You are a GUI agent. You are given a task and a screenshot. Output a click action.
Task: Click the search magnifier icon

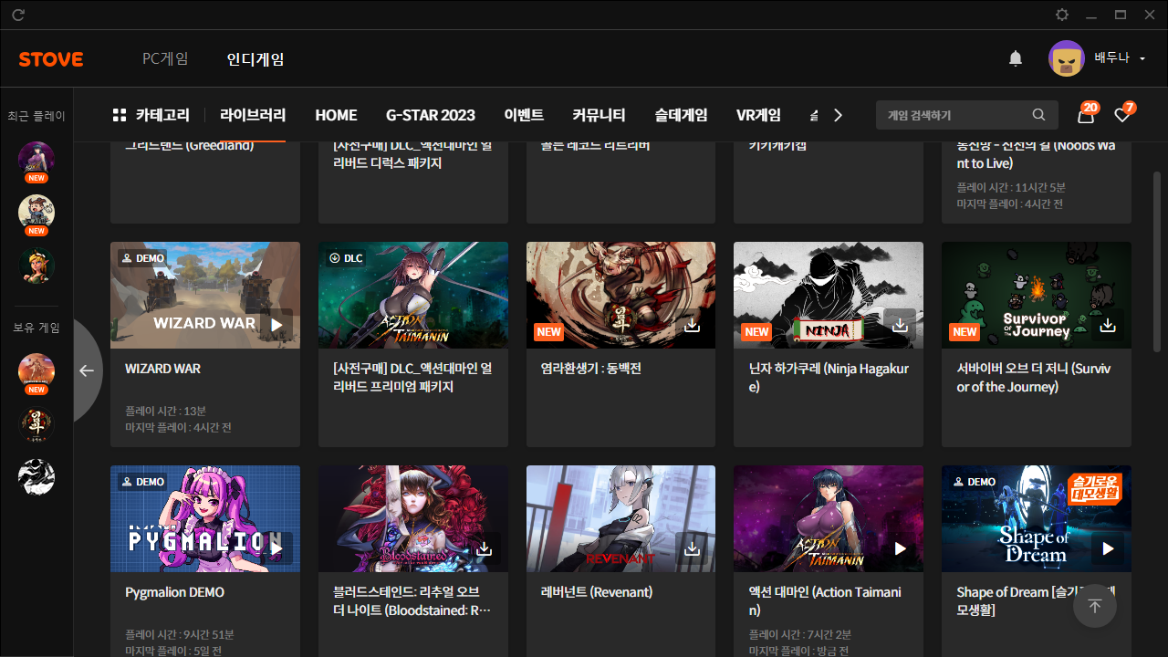pos(1038,115)
